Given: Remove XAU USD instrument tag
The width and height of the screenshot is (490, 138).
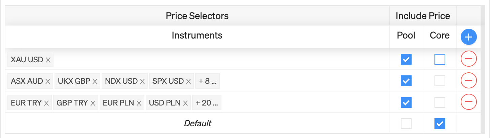Looking at the screenshot, I should tap(48, 60).
